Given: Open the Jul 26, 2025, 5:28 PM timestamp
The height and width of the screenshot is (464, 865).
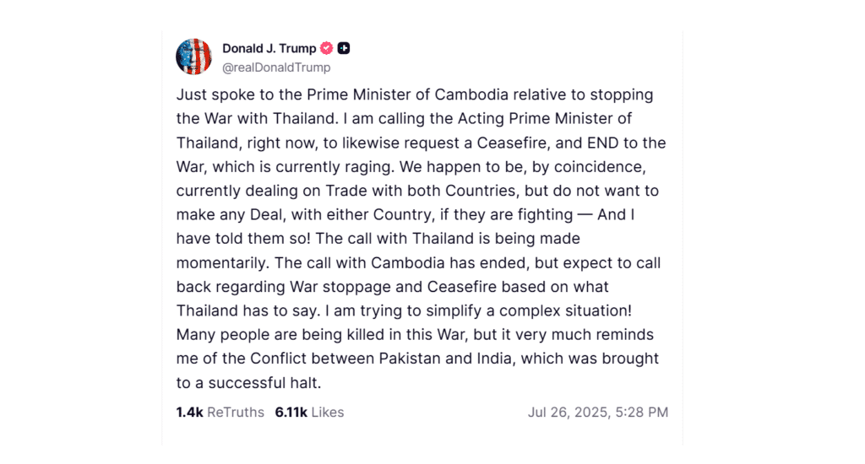Looking at the screenshot, I should 598,413.
